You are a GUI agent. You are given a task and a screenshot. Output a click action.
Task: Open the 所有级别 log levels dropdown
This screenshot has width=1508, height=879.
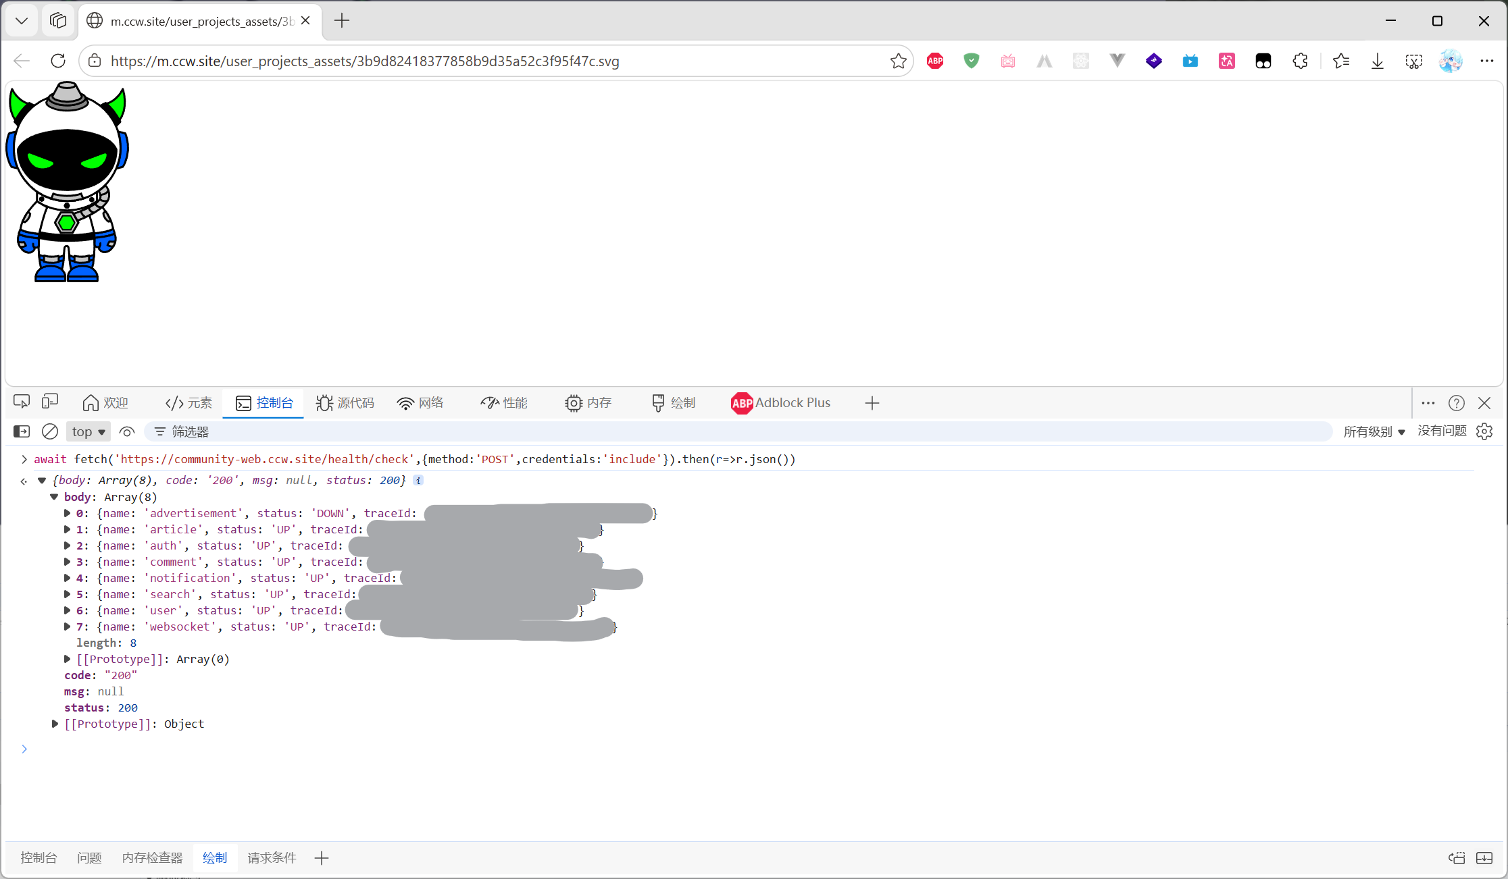click(x=1374, y=431)
